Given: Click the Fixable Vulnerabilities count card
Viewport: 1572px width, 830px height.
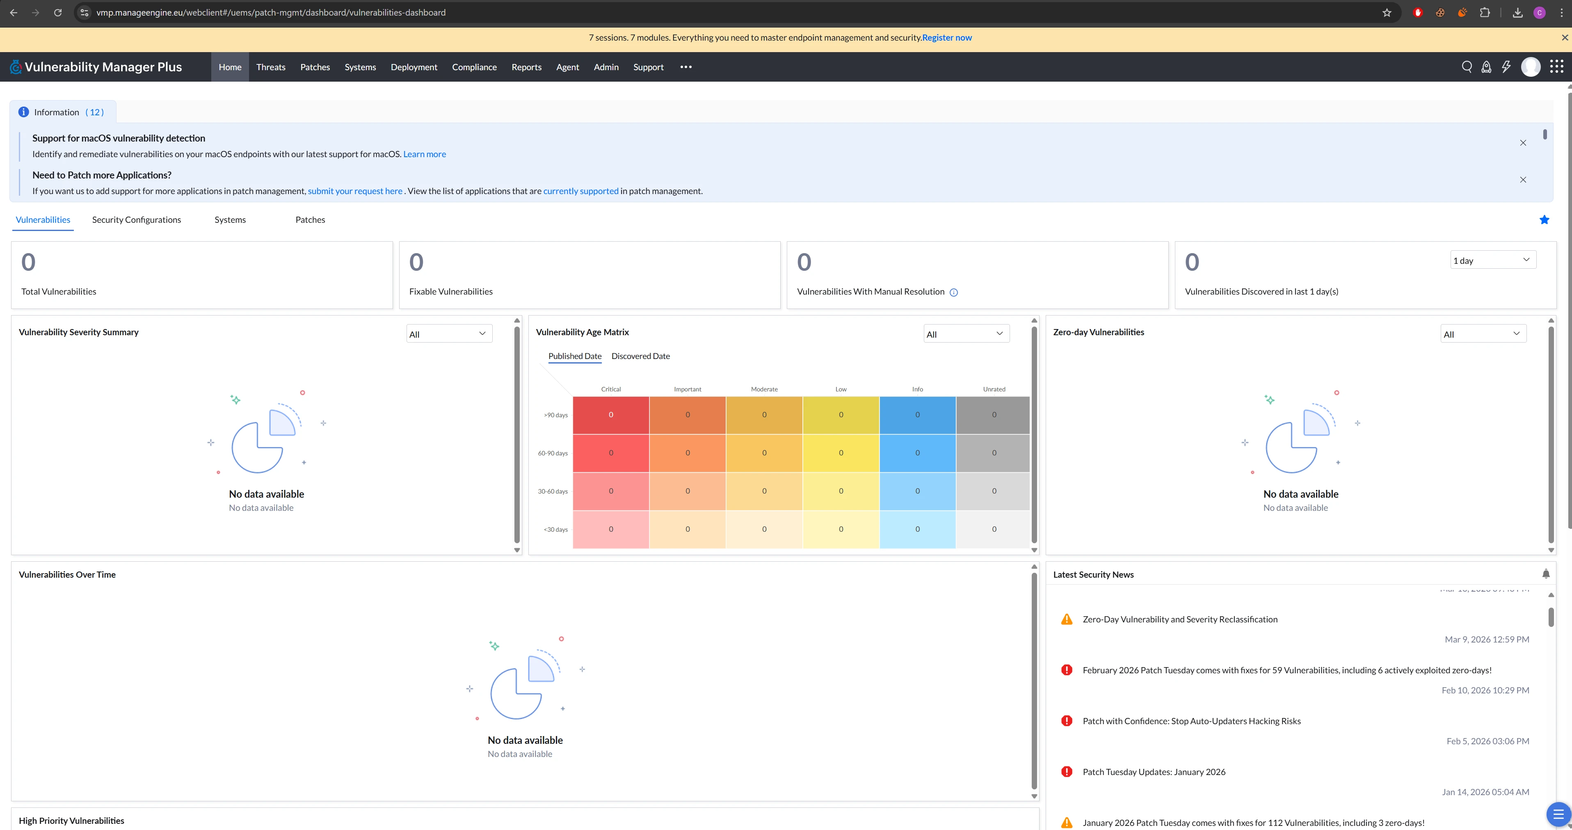Looking at the screenshot, I should click(589, 274).
